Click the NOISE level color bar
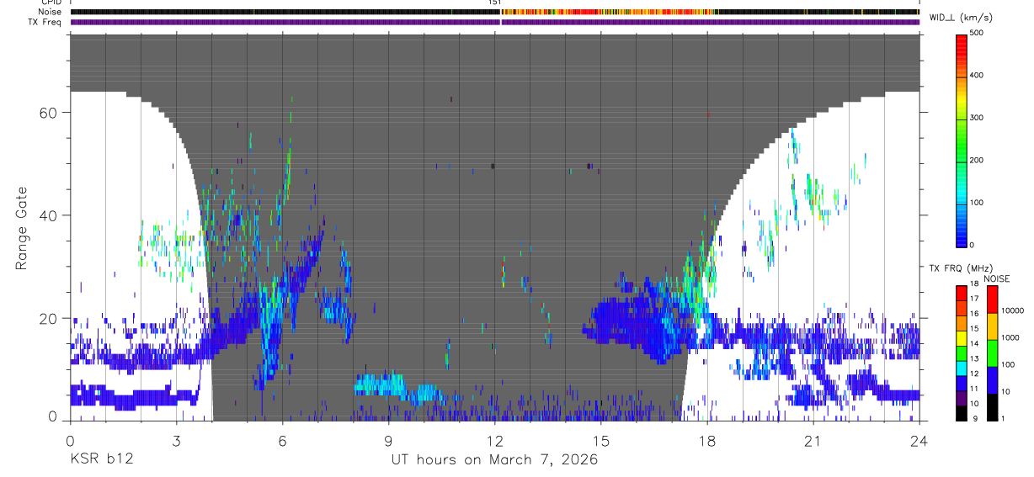The image size is (1034, 477). [993, 352]
